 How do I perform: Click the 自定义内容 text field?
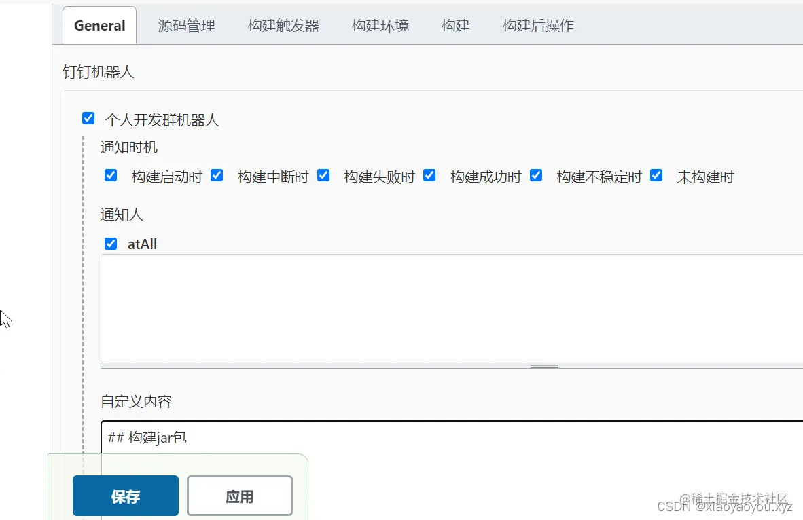(408, 438)
